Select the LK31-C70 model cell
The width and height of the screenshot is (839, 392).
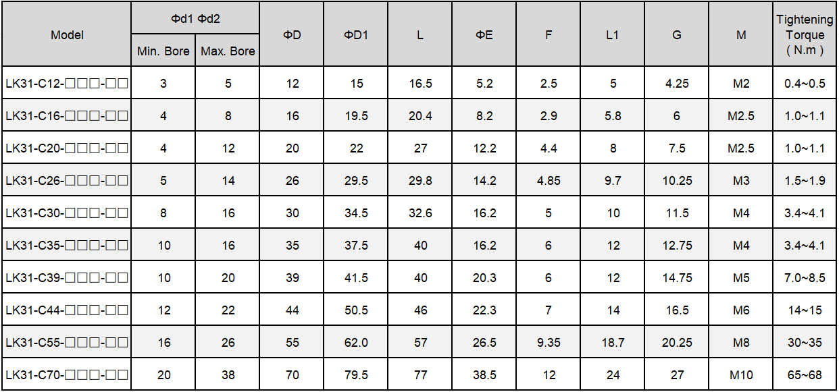tap(67, 375)
